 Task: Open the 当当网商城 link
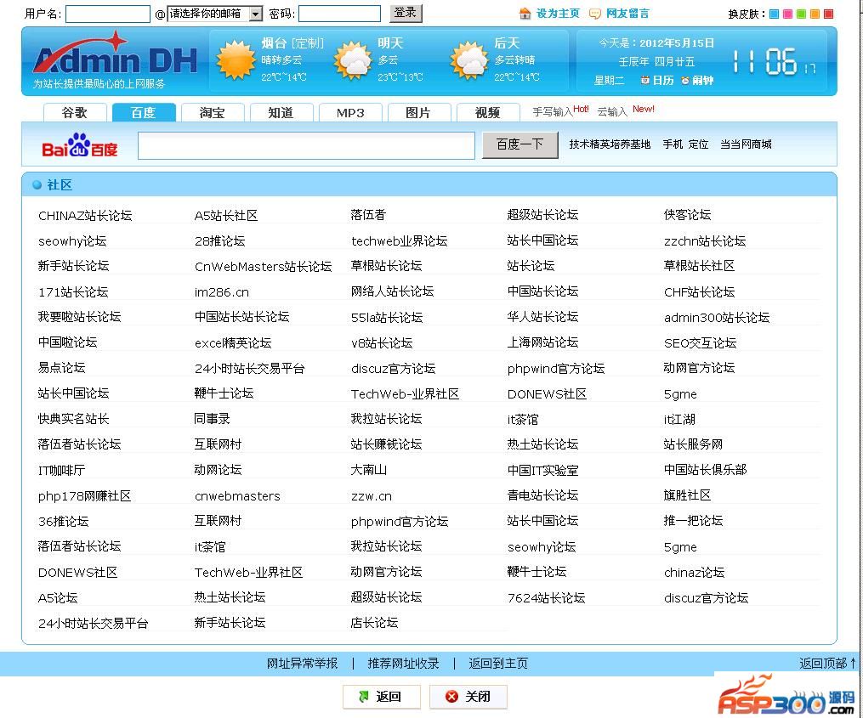point(747,144)
